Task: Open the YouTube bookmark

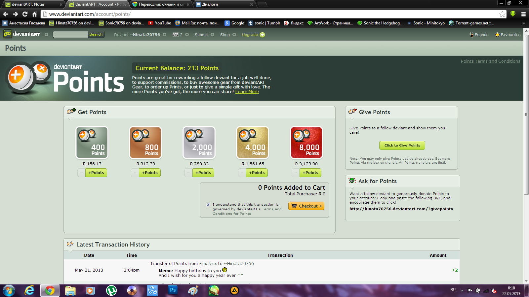Action: tap(160, 23)
